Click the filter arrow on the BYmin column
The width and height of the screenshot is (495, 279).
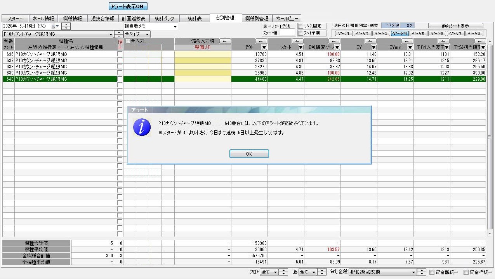(410, 47)
